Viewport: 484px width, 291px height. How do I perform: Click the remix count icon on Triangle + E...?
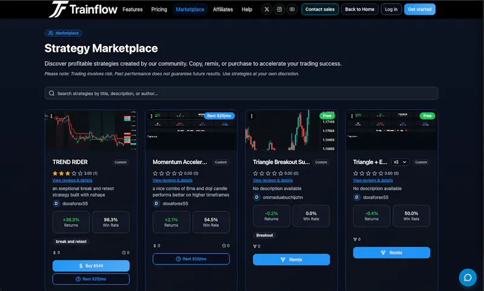pyautogui.click(x=355, y=239)
